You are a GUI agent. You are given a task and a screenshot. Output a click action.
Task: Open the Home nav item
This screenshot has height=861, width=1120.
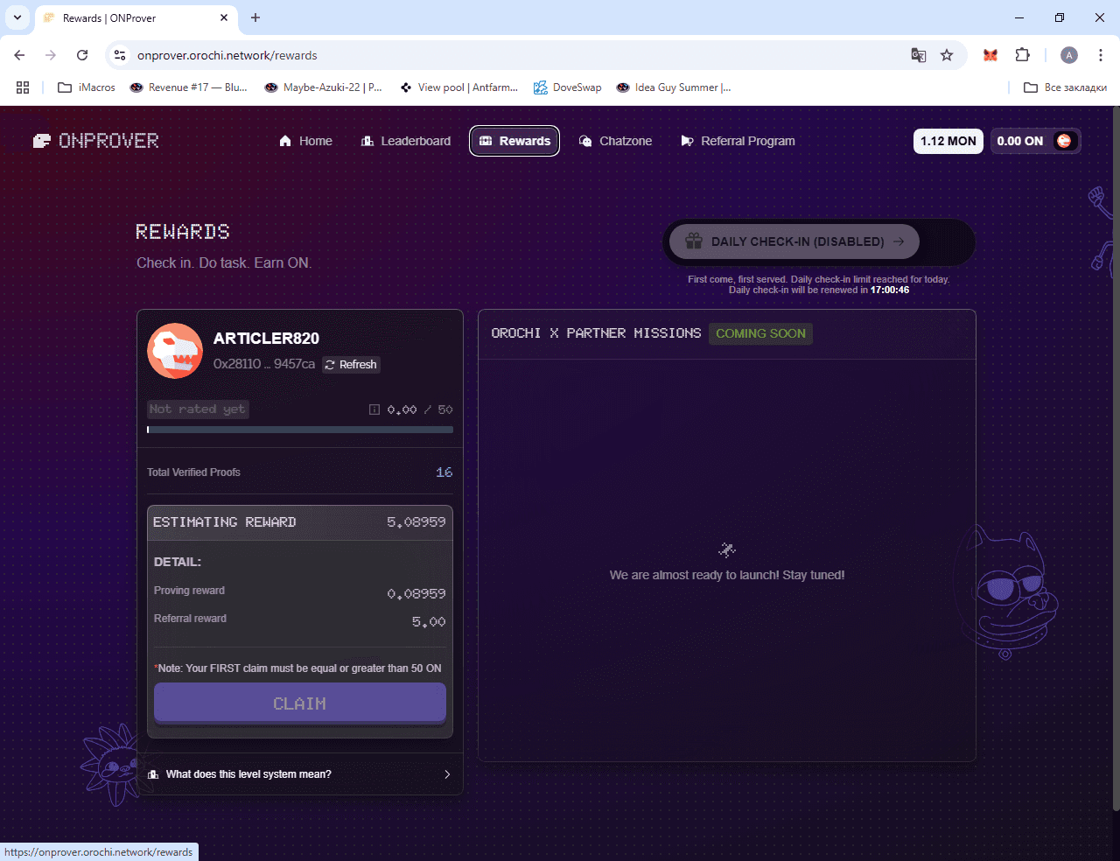(305, 141)
